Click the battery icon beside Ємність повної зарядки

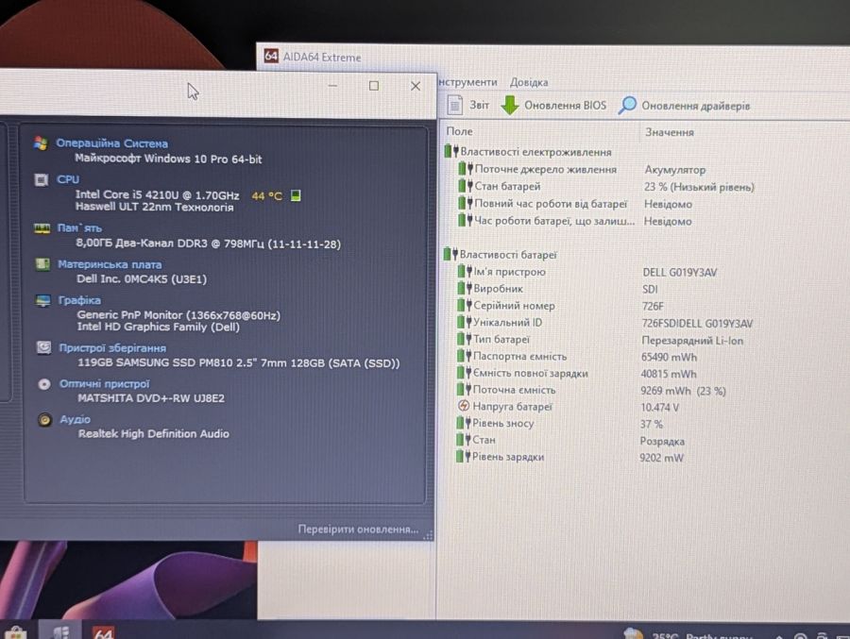[x=464, y=372]
